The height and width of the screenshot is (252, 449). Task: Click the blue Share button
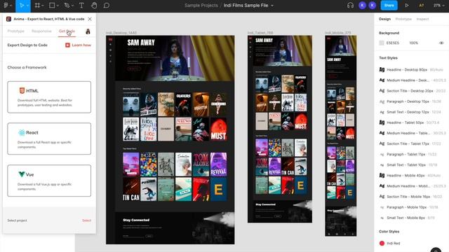(x=389, y=6)
